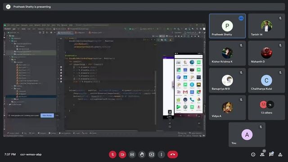Open options on Pratheek Shetty's tile

click(x=241, y=18)
